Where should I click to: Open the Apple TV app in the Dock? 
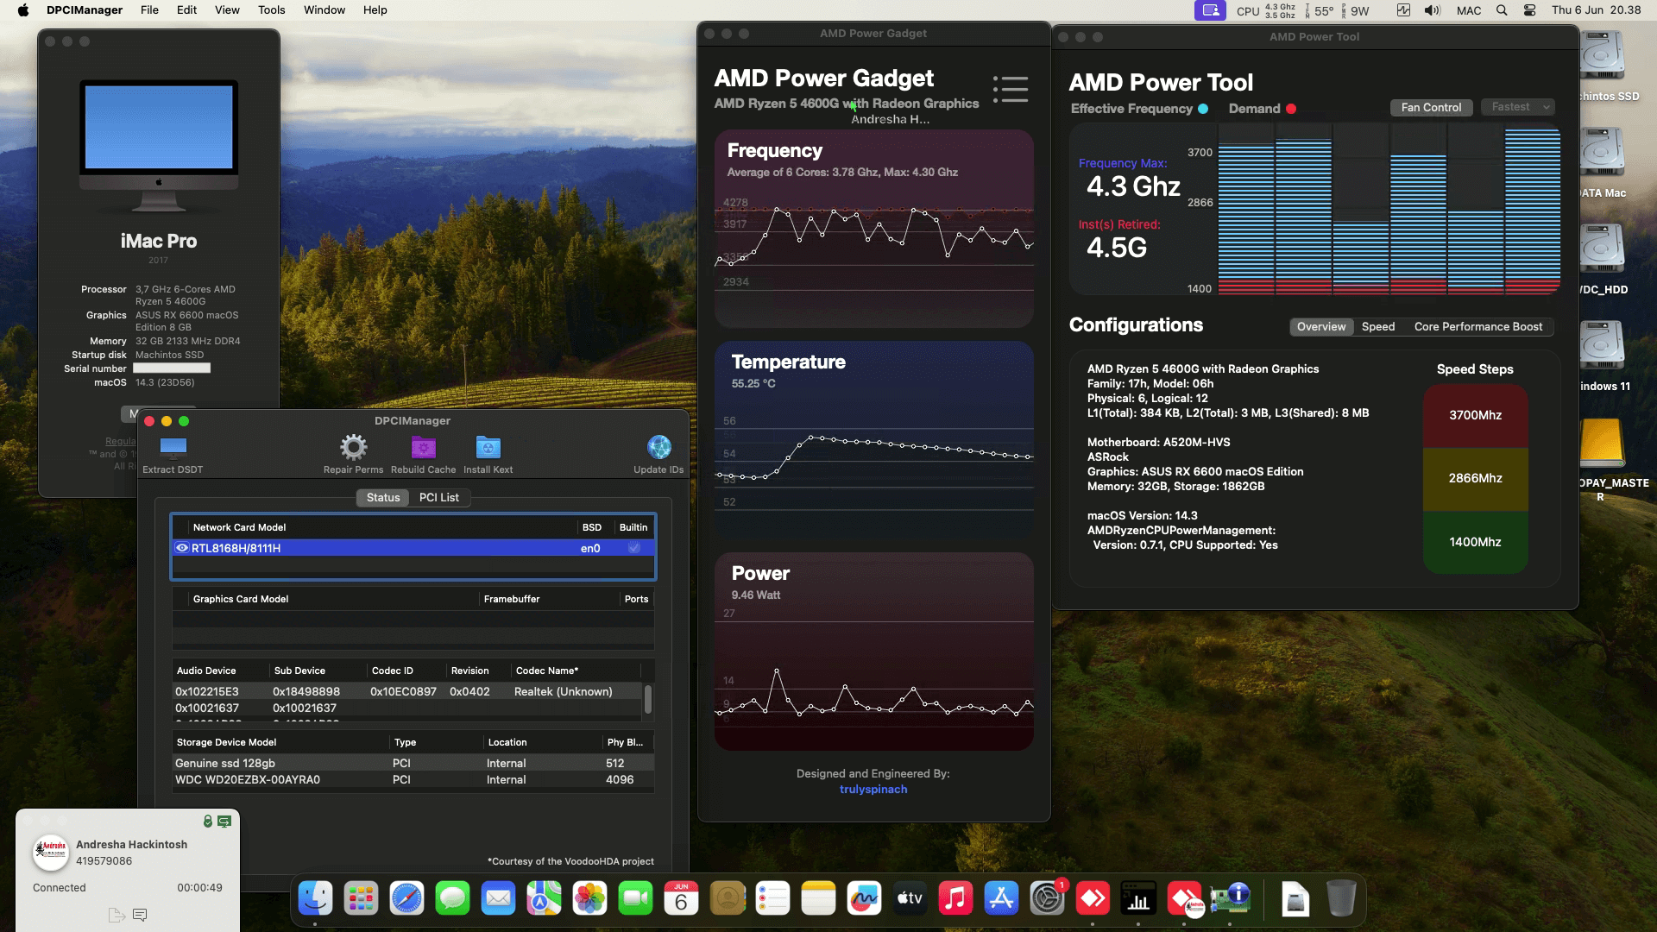(910, 899)
